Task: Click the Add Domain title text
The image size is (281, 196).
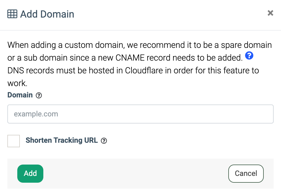Action: pos(47,14)
